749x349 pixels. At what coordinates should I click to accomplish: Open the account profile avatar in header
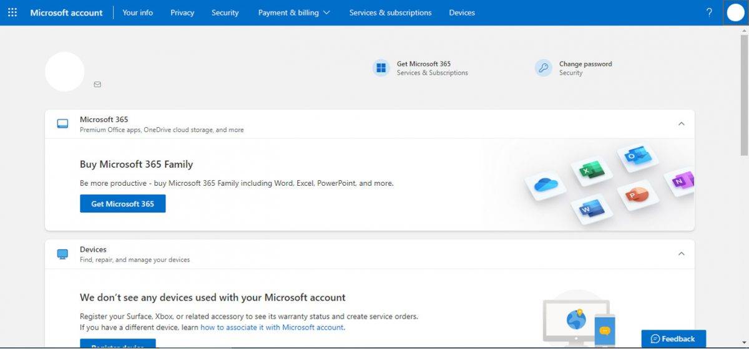click(x=736, y=12)
